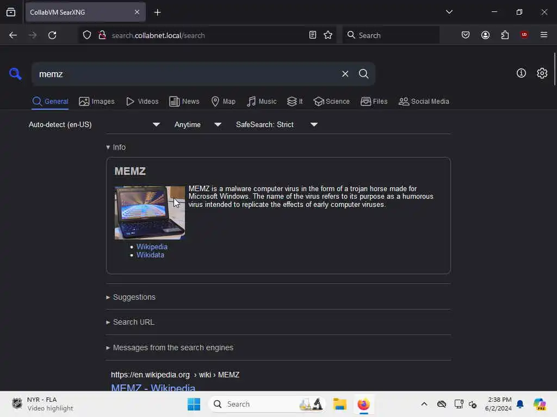This screenshot has width=557, height=417.
Task: Bookmark this page with star
Action: [328, 35]
